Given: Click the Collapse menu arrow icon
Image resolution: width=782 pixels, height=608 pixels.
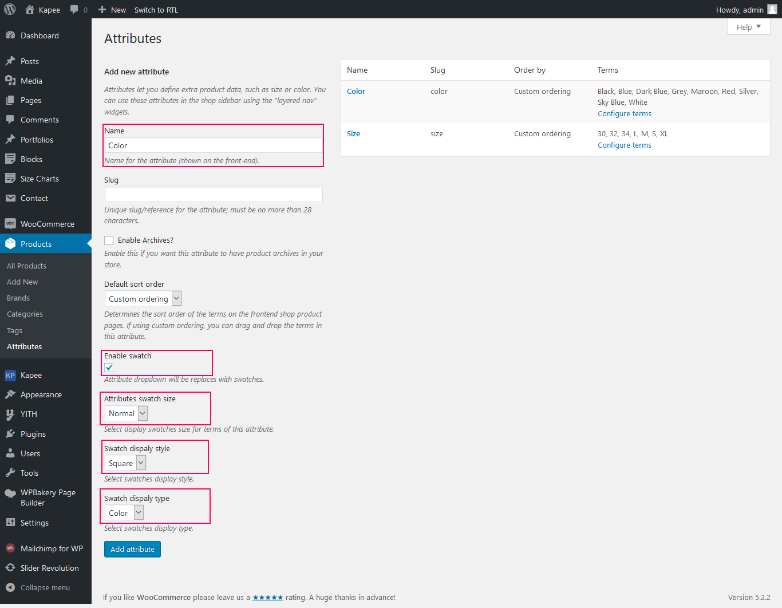Looking at the screenshot, I should tap(10, 587).
